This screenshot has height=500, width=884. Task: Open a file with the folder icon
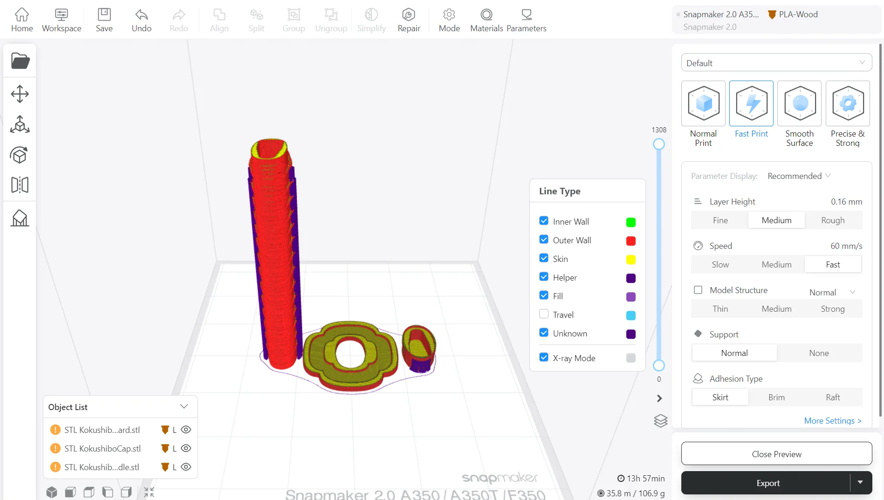click(x=20, y=61)
